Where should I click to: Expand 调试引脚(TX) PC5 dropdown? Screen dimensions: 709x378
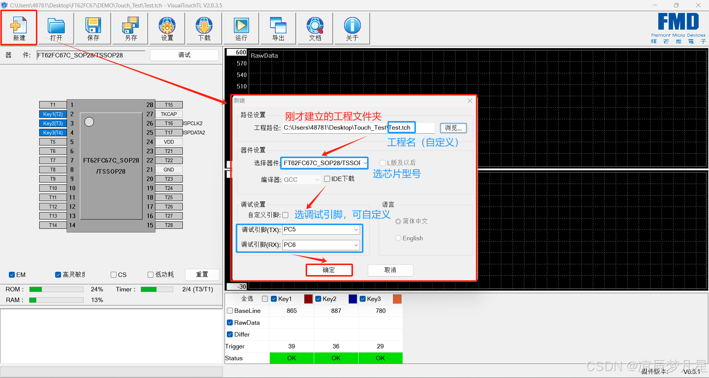click(x=321, y=230)
